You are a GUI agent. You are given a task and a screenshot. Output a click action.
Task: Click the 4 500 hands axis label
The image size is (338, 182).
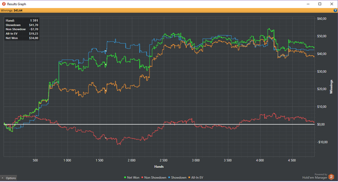pos(292,160)
